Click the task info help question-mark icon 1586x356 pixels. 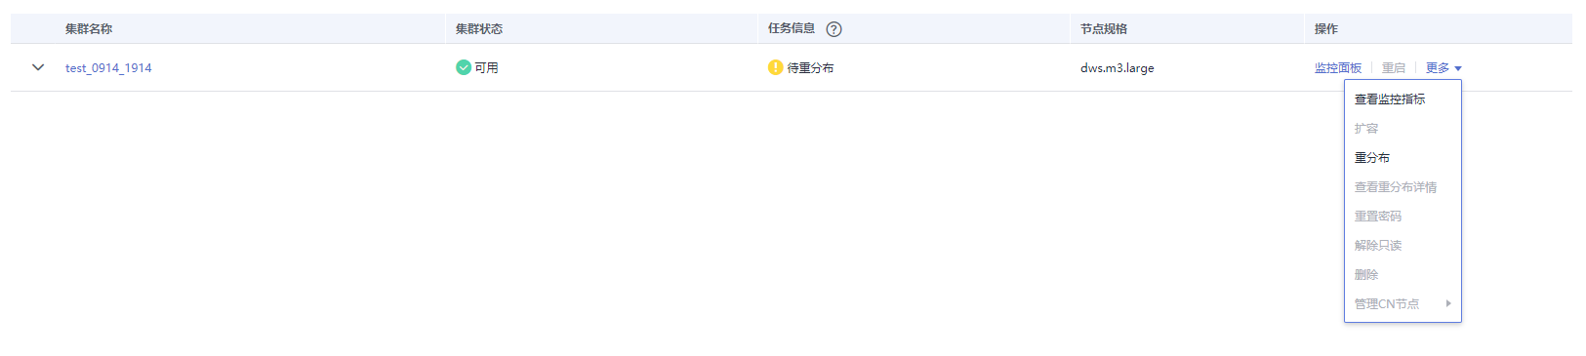pos(834,29)
